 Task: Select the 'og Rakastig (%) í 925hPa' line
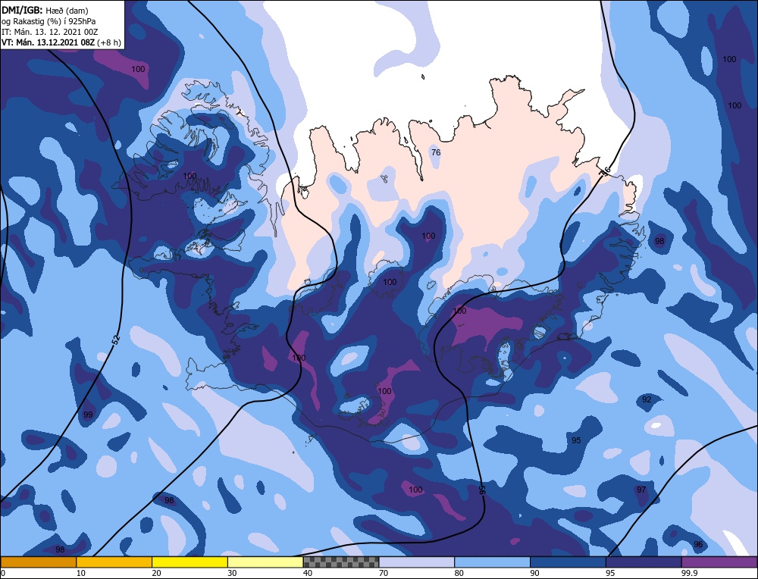(x=49, y=21)
